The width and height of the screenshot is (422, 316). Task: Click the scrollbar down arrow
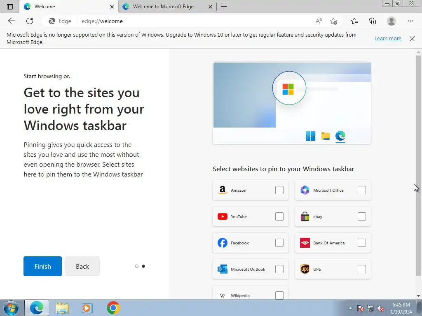point(418,296)
